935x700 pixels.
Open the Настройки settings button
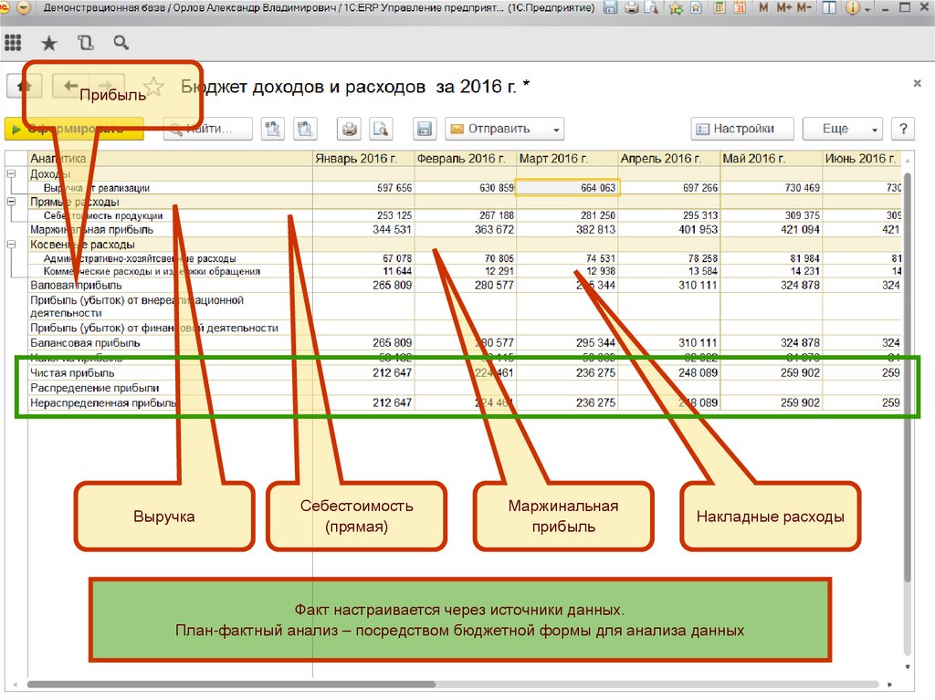click(x=742, y=129)
